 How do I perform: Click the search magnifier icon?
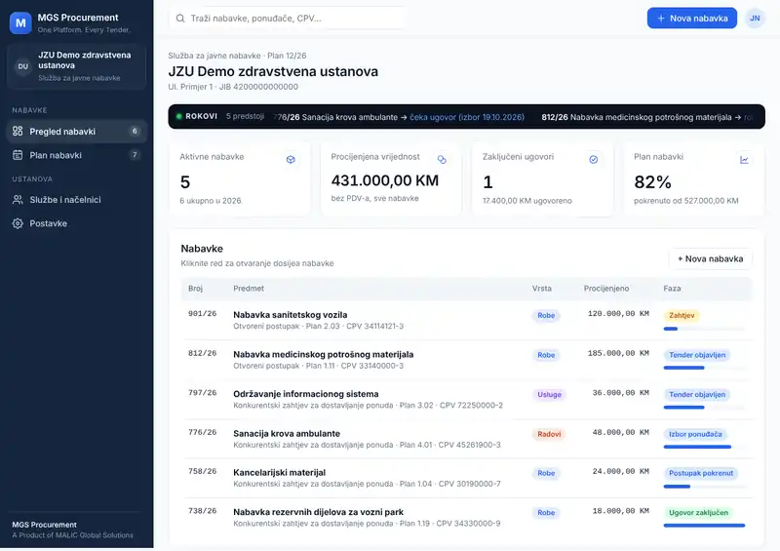click(180, 19)
